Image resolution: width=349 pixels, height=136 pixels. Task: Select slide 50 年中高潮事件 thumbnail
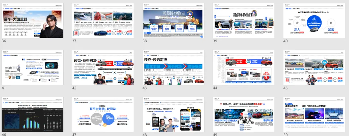coord(314,114)
